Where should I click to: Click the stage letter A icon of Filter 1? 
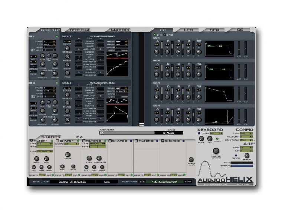pos(31,141)
